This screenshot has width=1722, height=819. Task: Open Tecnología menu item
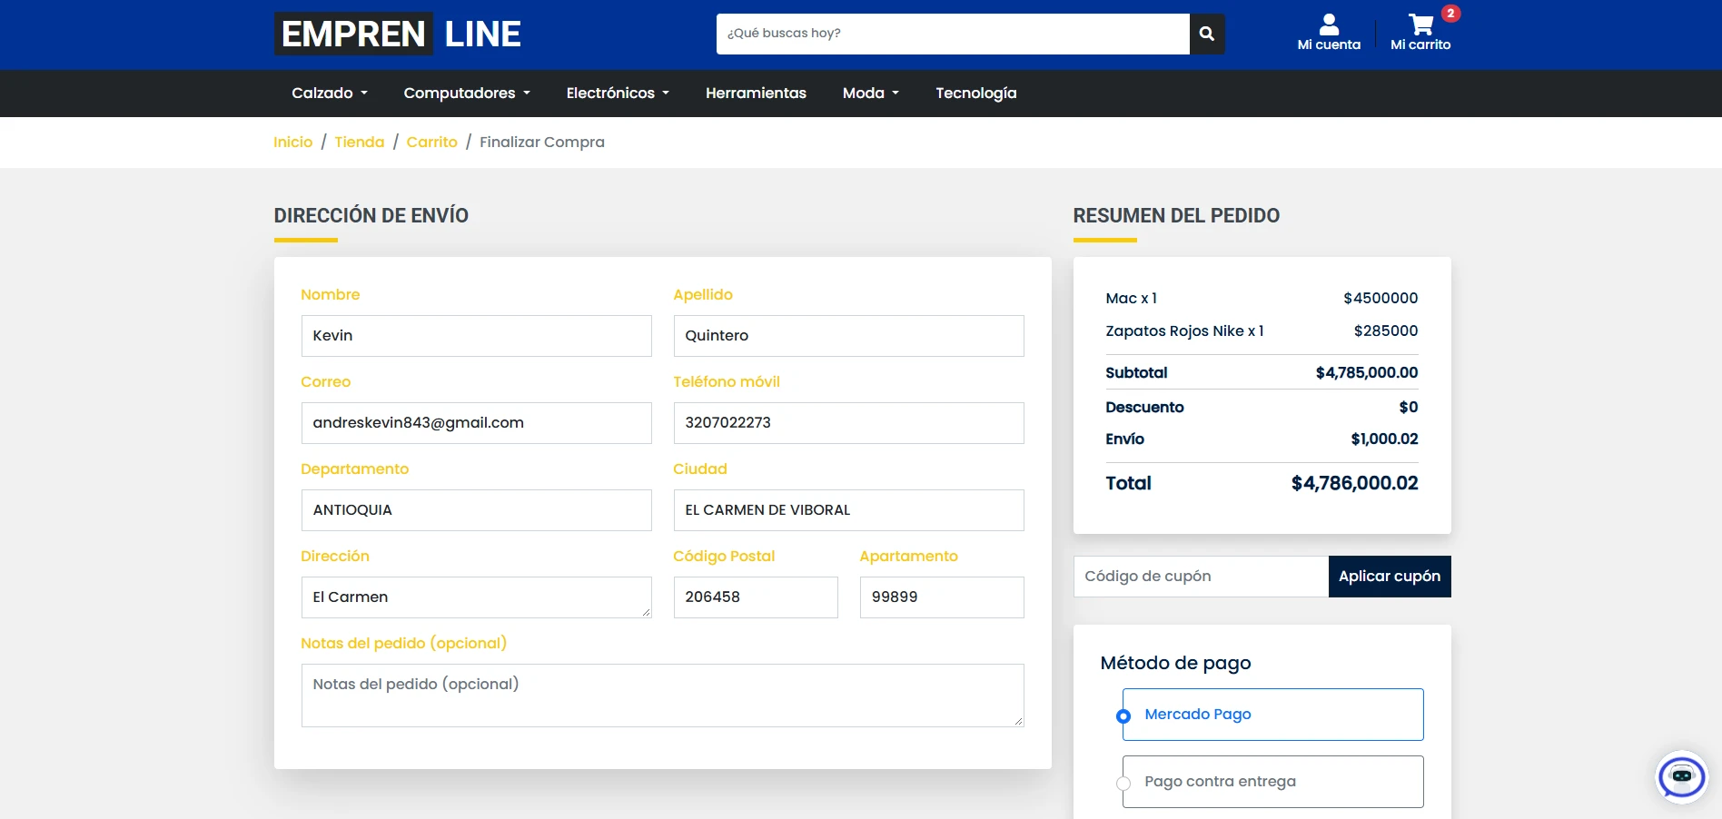(x=976, y=93)
